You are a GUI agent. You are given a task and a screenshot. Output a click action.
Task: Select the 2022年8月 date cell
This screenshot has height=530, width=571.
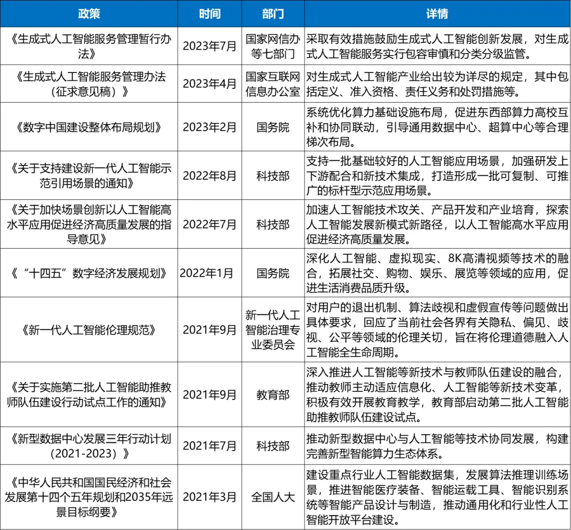point(210,176)
